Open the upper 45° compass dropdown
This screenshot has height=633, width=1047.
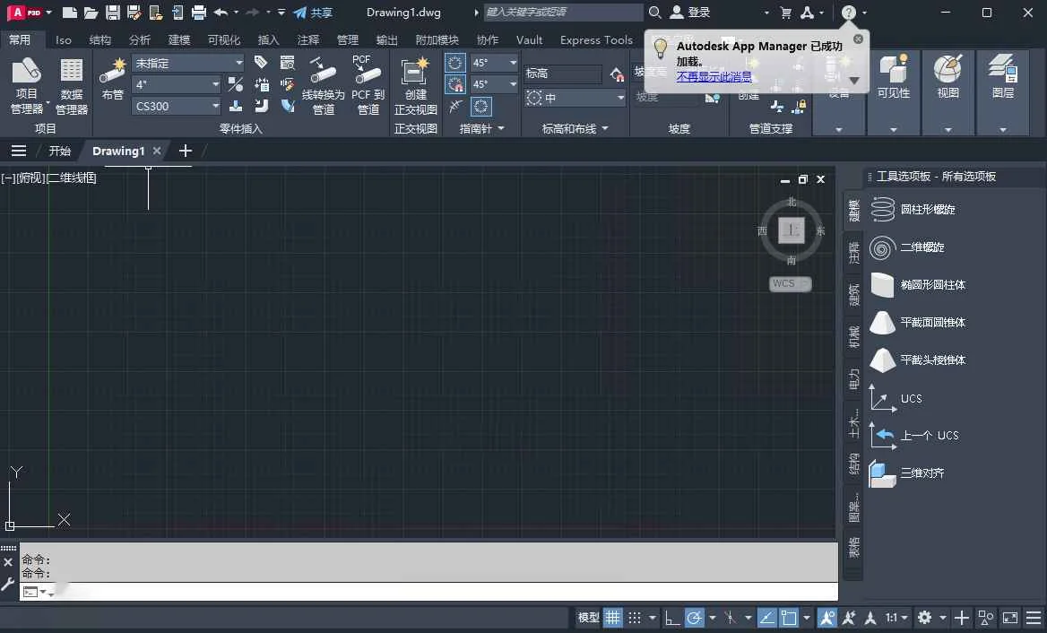(x=494, y=63)
